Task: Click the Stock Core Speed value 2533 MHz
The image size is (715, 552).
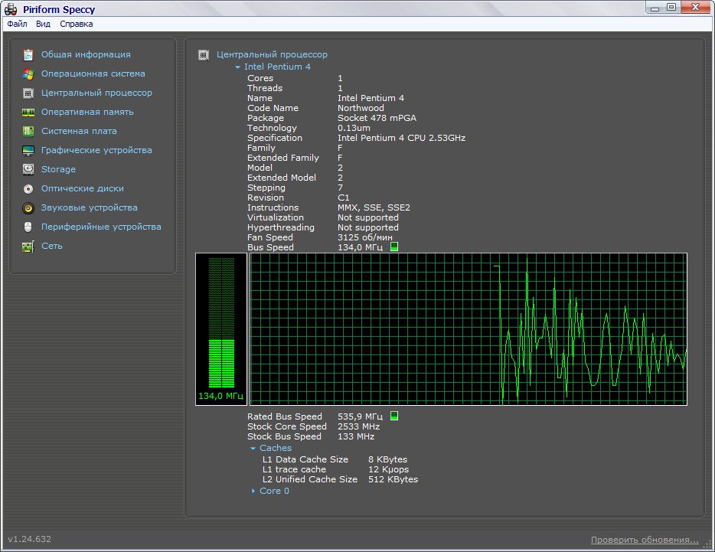Action: tap(359, 426)
